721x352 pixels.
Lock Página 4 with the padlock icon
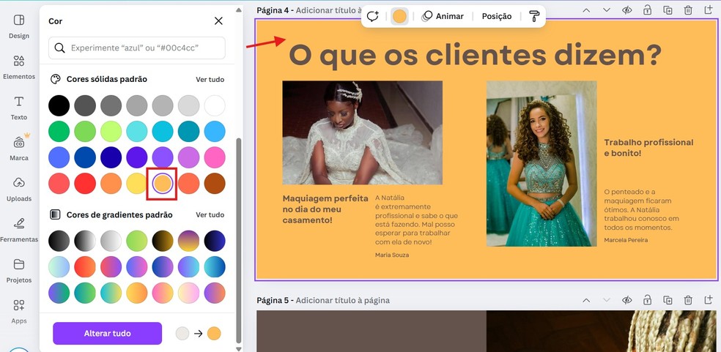pyautogui.click(x=647, y=10)
